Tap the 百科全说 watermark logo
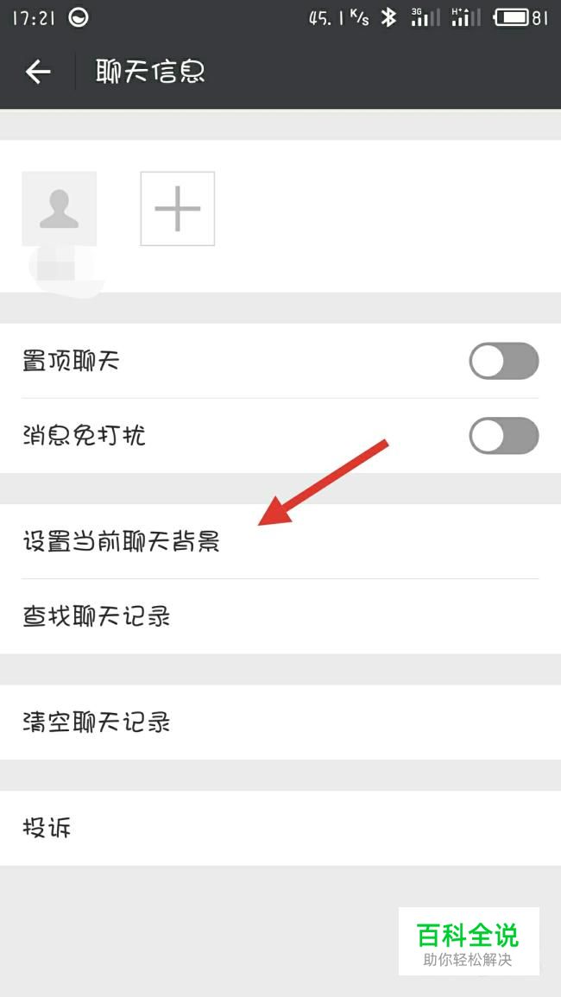The width and height of the screenshot is (561, 997). (469, 942)
